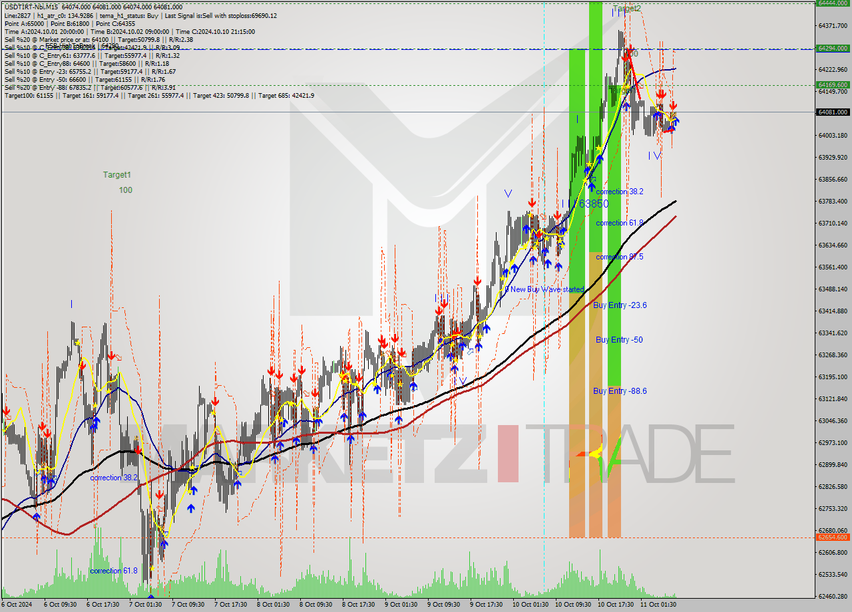Click 'Sell %20 @ Market price' line
852x612 pixels.
pyautogui.click(x=99, y=39)
